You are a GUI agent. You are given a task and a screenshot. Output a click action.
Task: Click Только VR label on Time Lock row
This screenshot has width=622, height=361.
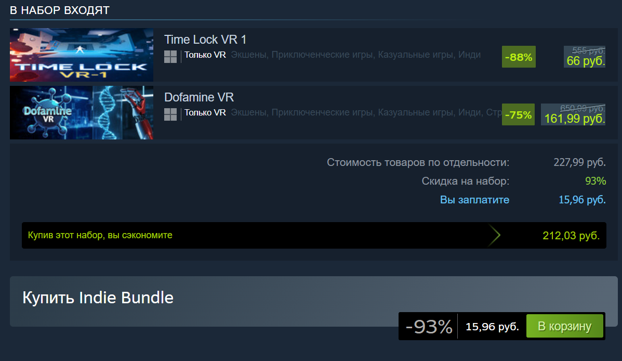pyautogui.click(x=205, y=55)
